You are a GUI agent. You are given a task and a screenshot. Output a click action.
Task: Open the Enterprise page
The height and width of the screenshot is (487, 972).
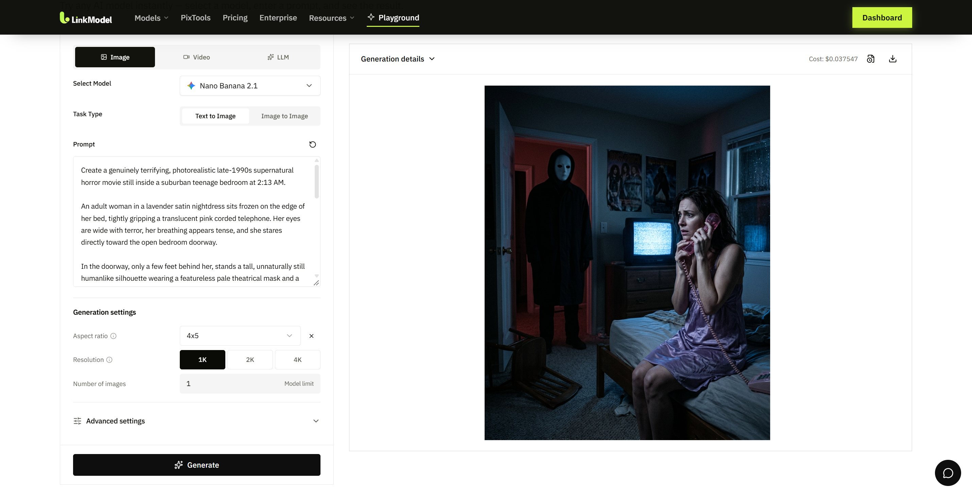tap(278, 18)
